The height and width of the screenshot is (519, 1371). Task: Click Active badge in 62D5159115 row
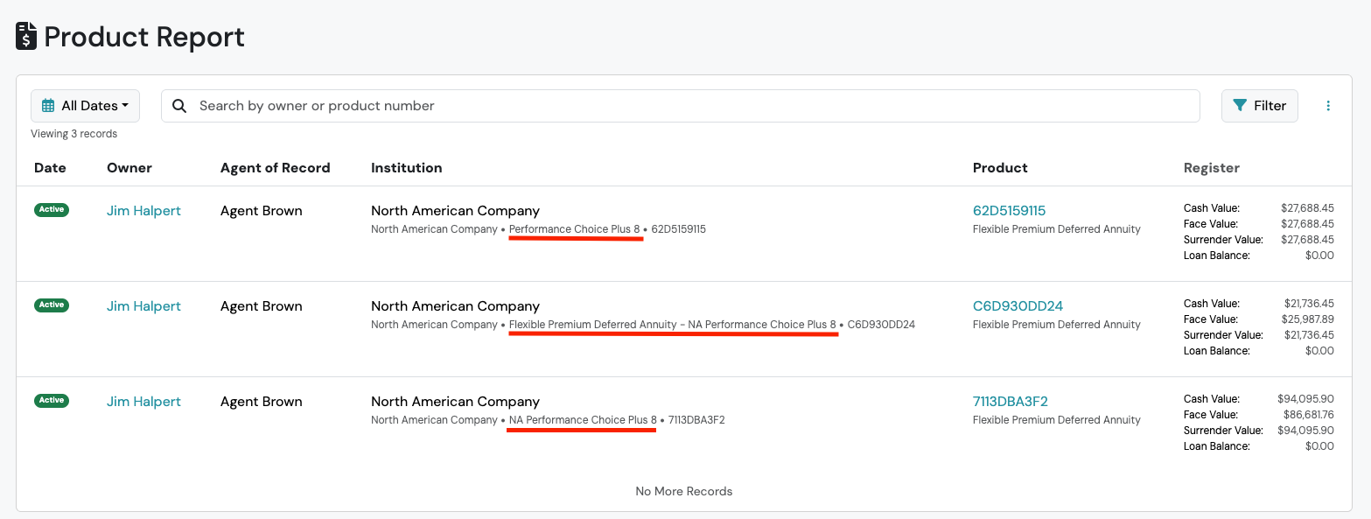click(52, 210)
